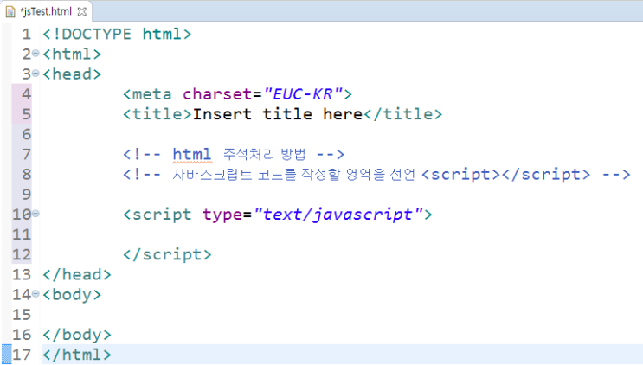Place cursor on the DOCTYPE declaration
Viewport: 643px width, 365px height.
(117, 35)
